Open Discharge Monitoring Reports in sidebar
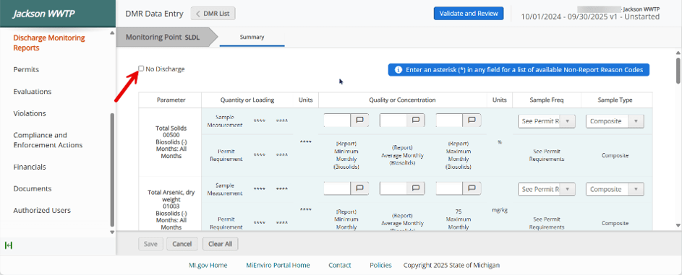 coord(49,43)
